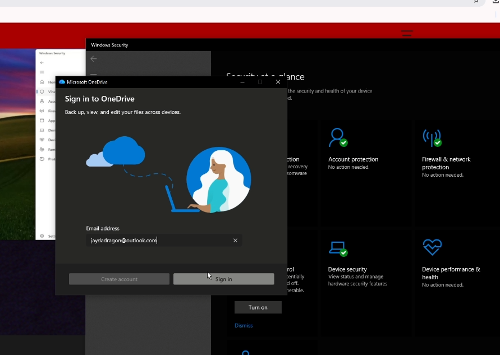Select the Device health heart sidebar icon
The width and height of the screenshot is (500, 355).
point(42,140)
